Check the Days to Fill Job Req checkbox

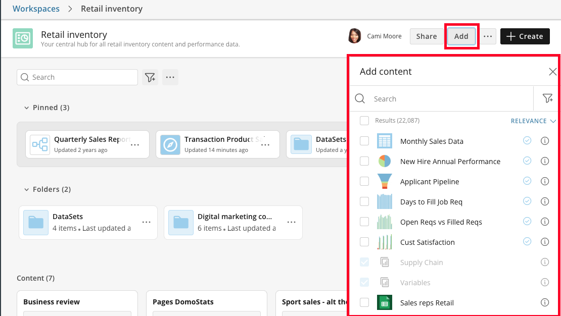coord(364,201)
